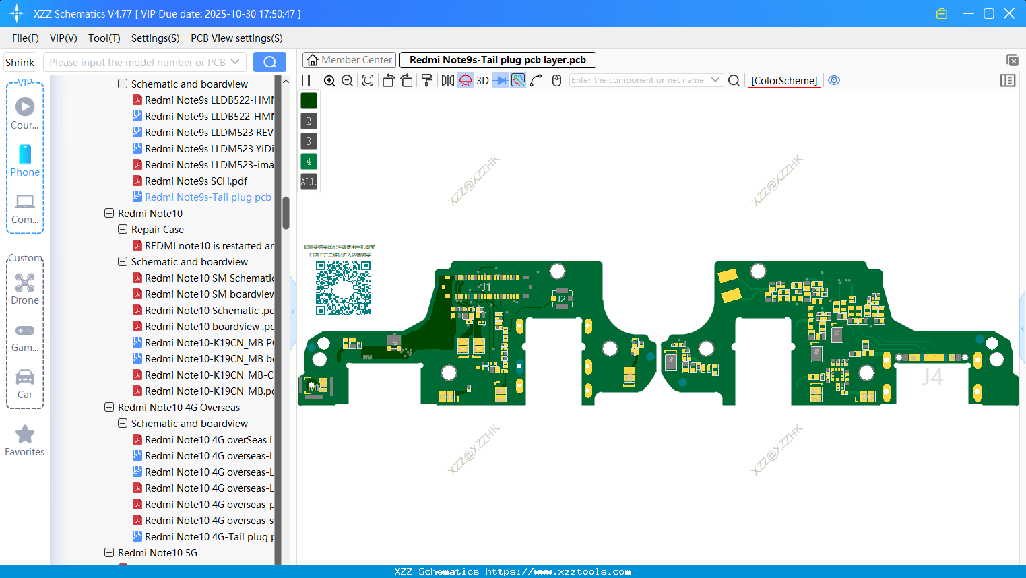
Task: Show PCB layer 3
Action: coord(309,141)
